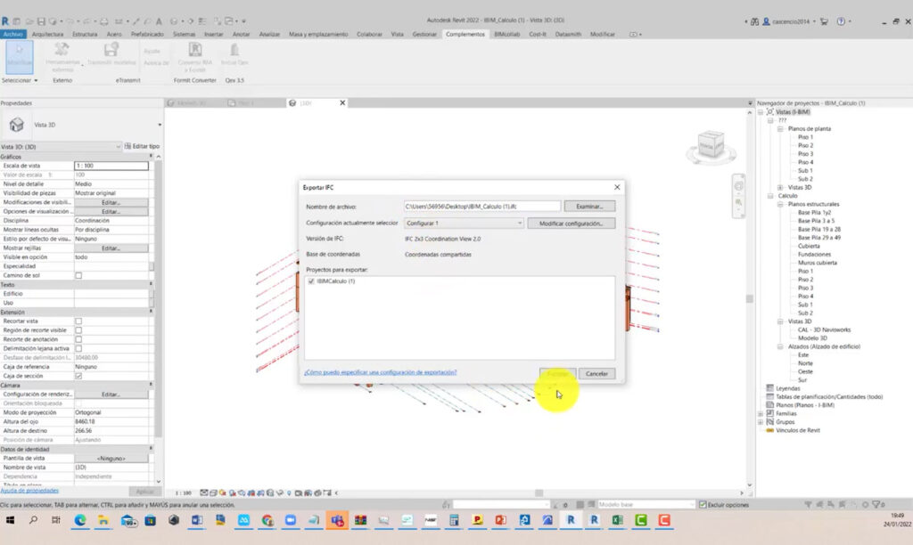
Task: Click the Save icon in quick access toolbar
Action: point(41,21)
